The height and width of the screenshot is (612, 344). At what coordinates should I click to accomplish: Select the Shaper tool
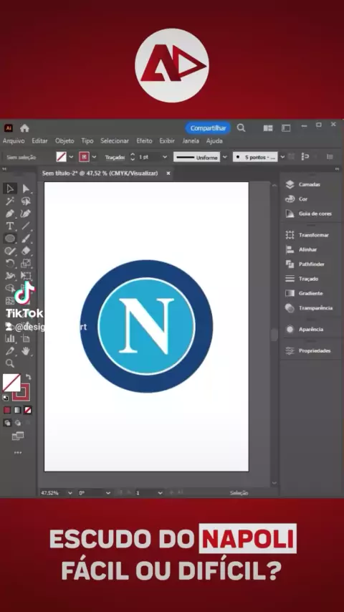pos(10,251)
